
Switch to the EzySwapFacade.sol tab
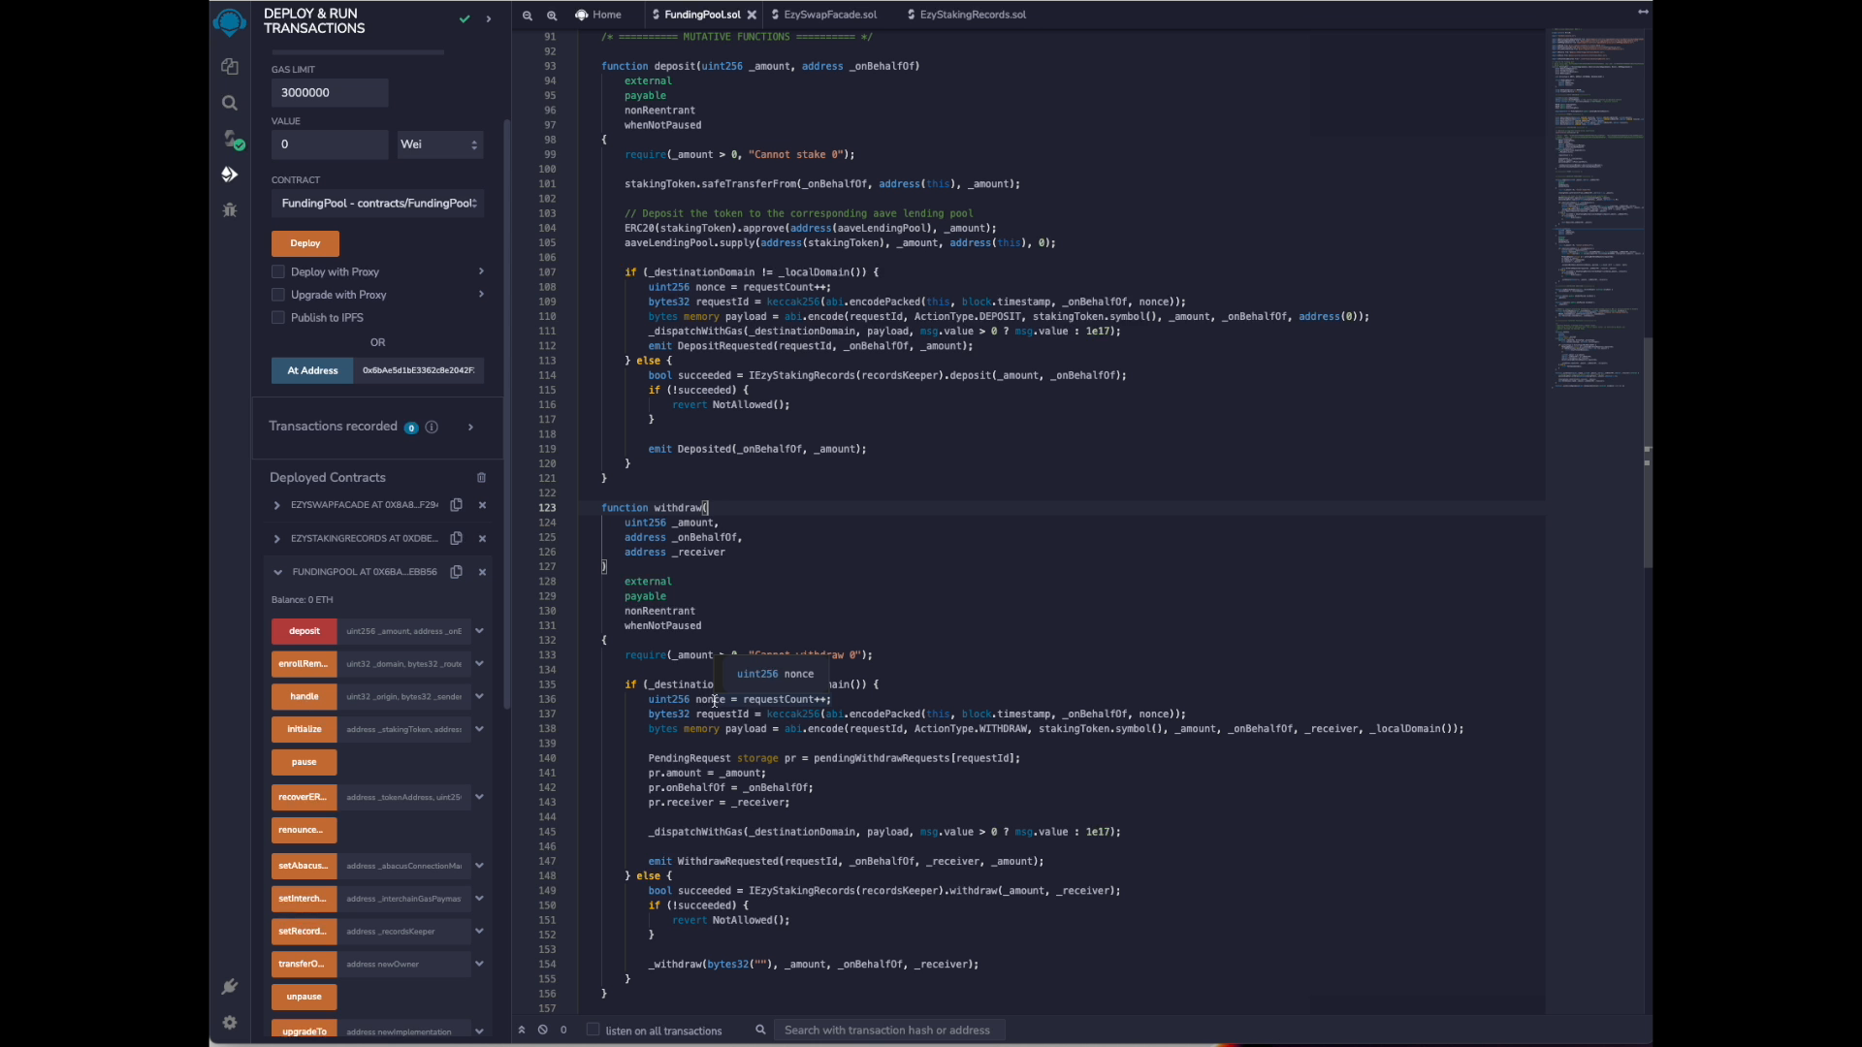(x=825, y=15)
